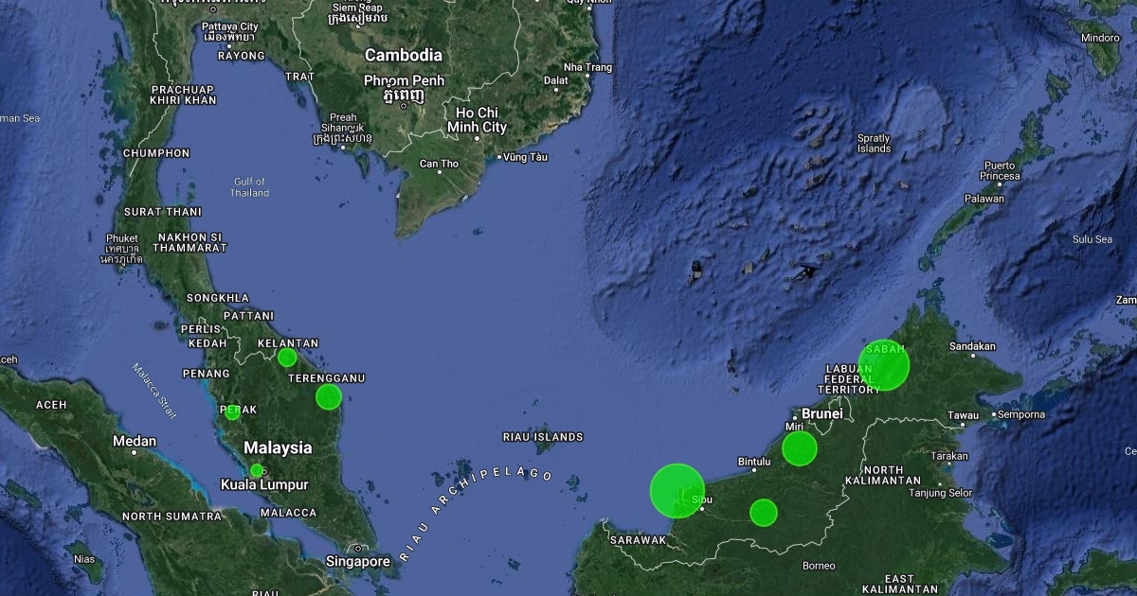Click the large green circle over Sabah
The width and height of the screenshot is (1137, 596).
(884, 365)
